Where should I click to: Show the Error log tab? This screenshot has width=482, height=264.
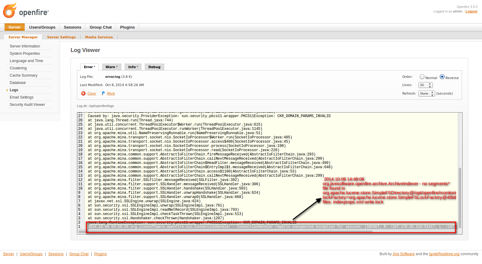point(89,67)
